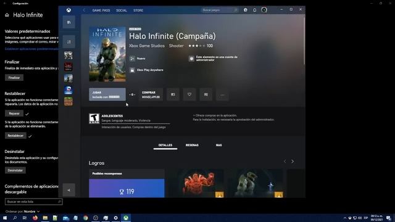This screenshot has width=395, height=222.
Task: Click the Posibles recompensas 119 card
Action: tap(127, 183)
